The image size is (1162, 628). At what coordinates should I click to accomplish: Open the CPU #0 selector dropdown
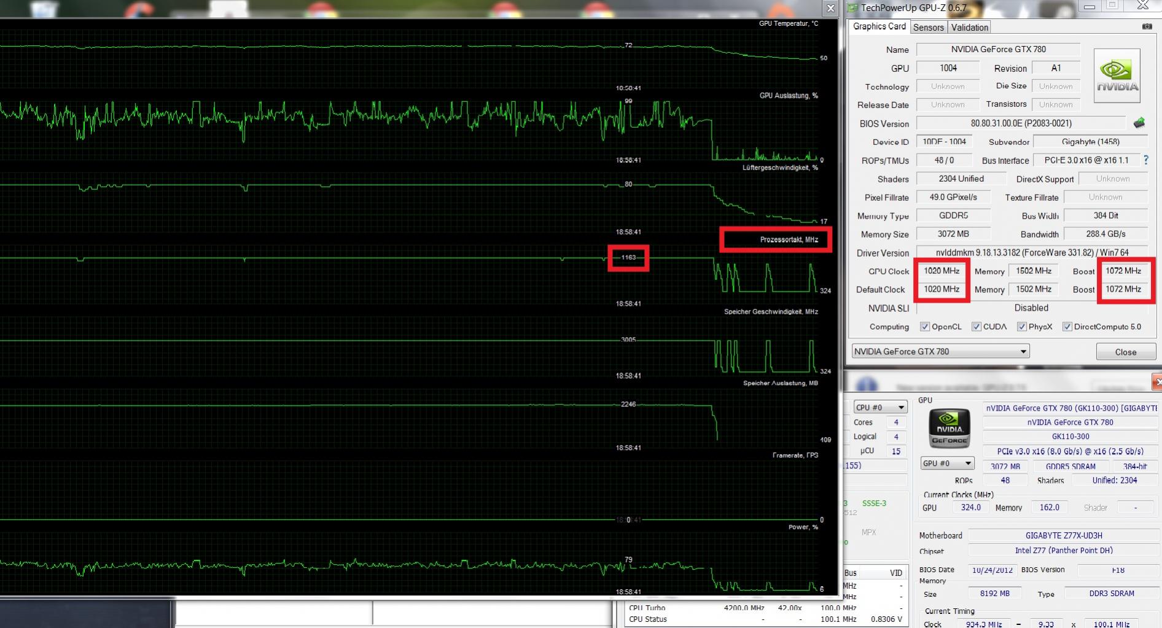coord(881,407)
